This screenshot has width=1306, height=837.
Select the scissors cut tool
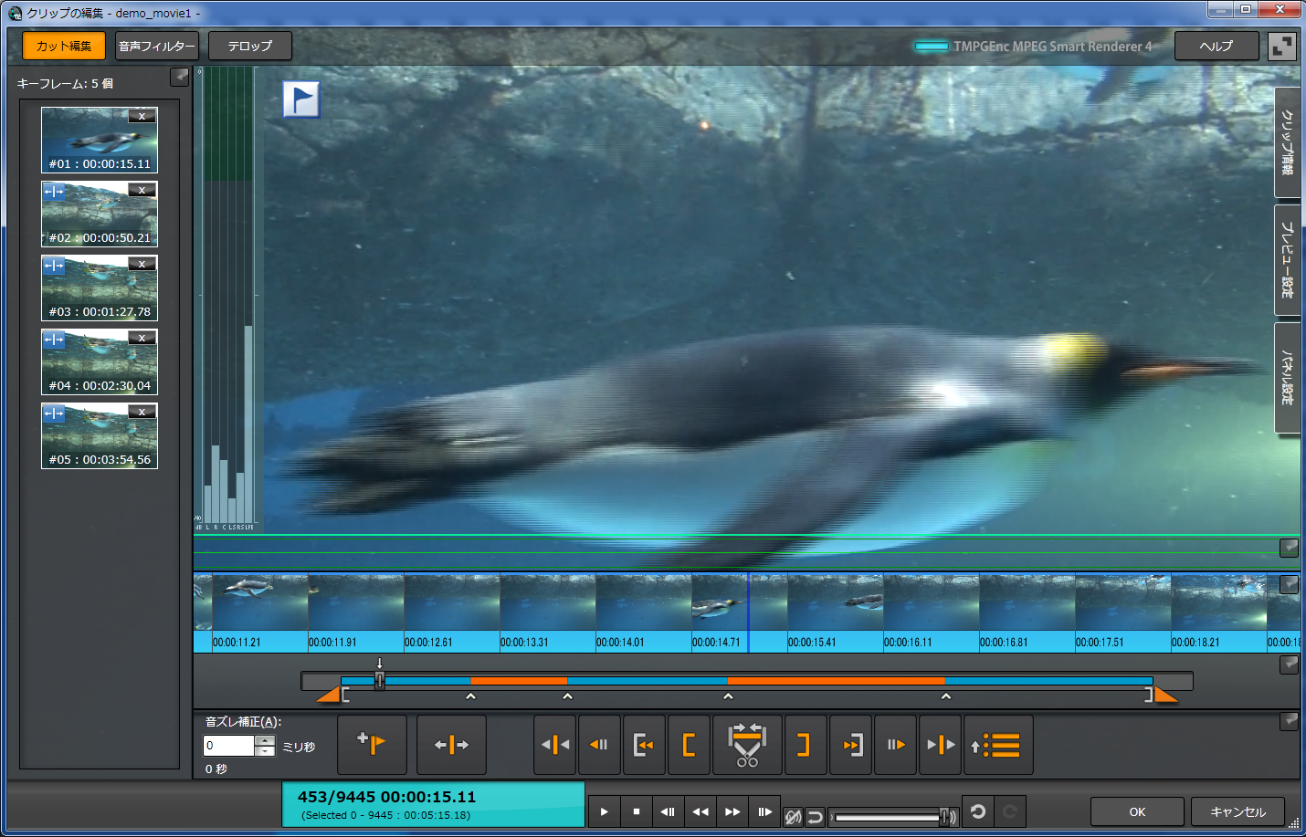(x=747, y=745)
